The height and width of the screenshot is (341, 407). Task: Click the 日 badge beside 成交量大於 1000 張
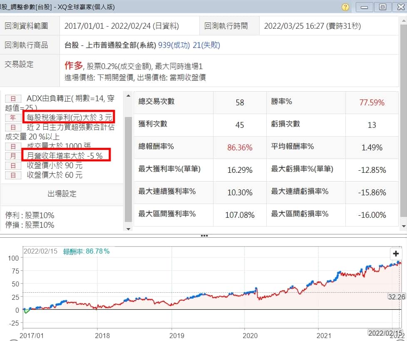coord(13,147)
